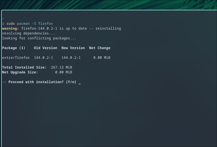Click the 'resolving dependencies...' line

click(x=28, y=33)
